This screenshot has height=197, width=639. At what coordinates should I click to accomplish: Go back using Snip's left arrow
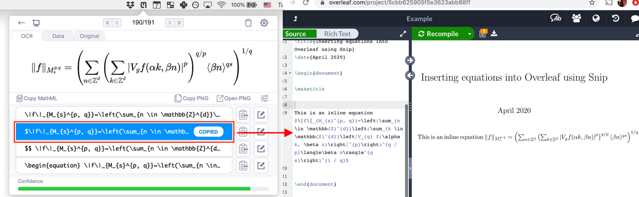point(22,23)
